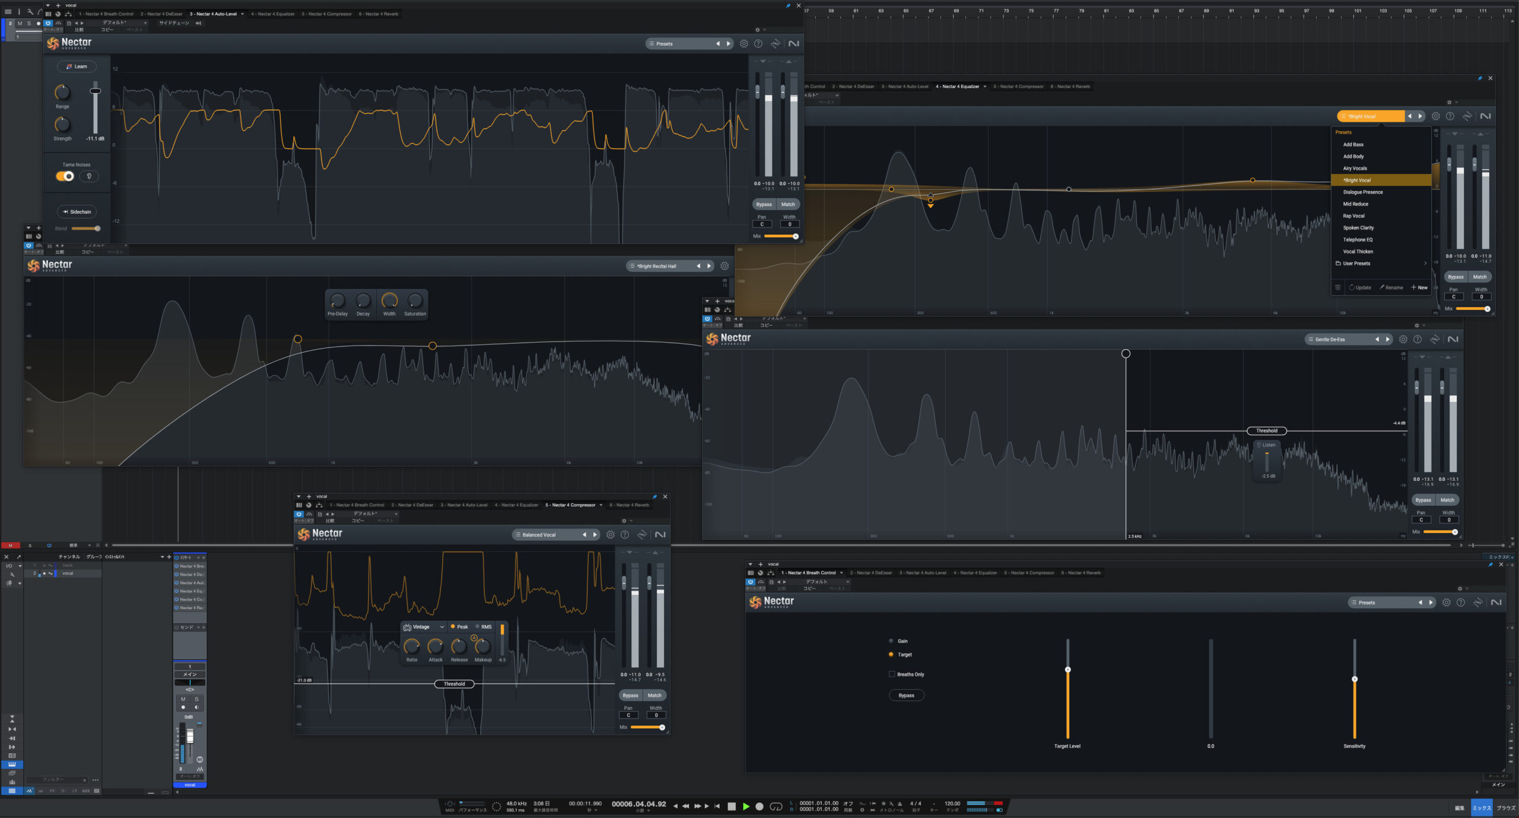Click trash delete preset icon in Equalizer
The height and width of the screenshot is (818, 1519).
click(x=1338, y=288)
